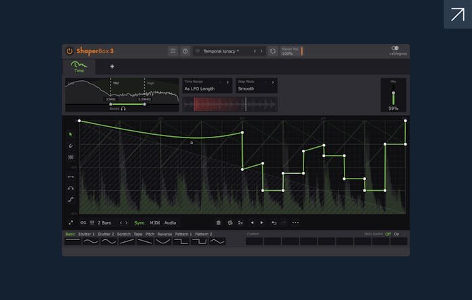Open the hamburger menu in header

tap(173, 51)
